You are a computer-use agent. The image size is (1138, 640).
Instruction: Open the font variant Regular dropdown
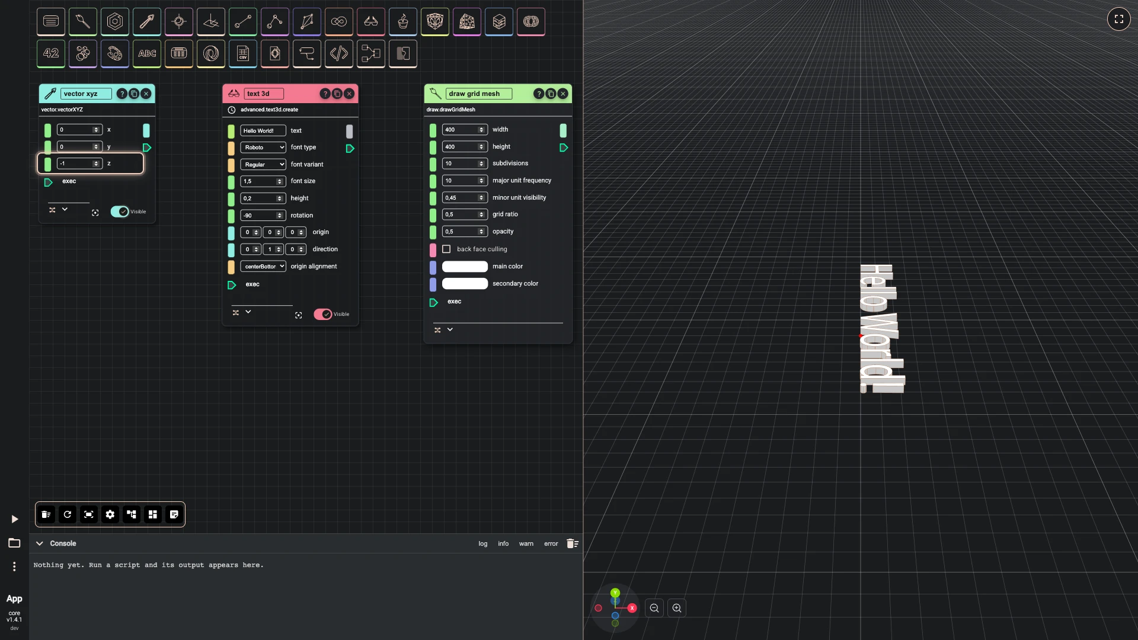pos(263,165)
